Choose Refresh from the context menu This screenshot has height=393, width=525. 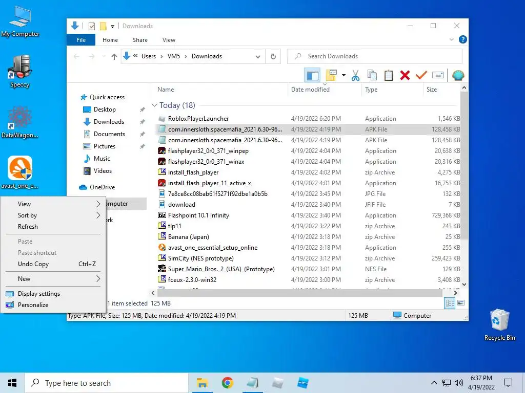(x=53, y=227)
